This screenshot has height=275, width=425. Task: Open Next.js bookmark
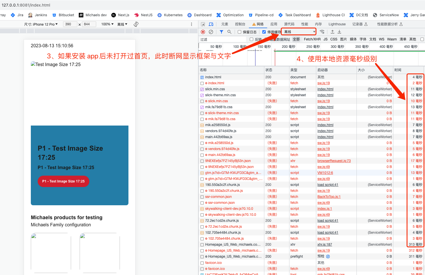tap(120, 15)
